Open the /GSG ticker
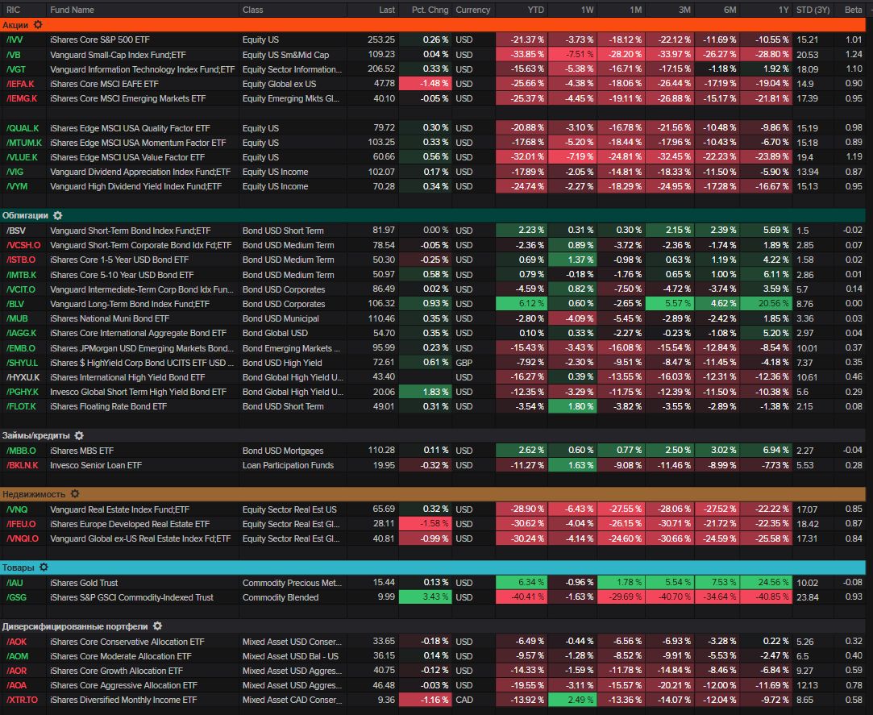Viewport: 873px width, 715px height. click(x=16, y=597)
